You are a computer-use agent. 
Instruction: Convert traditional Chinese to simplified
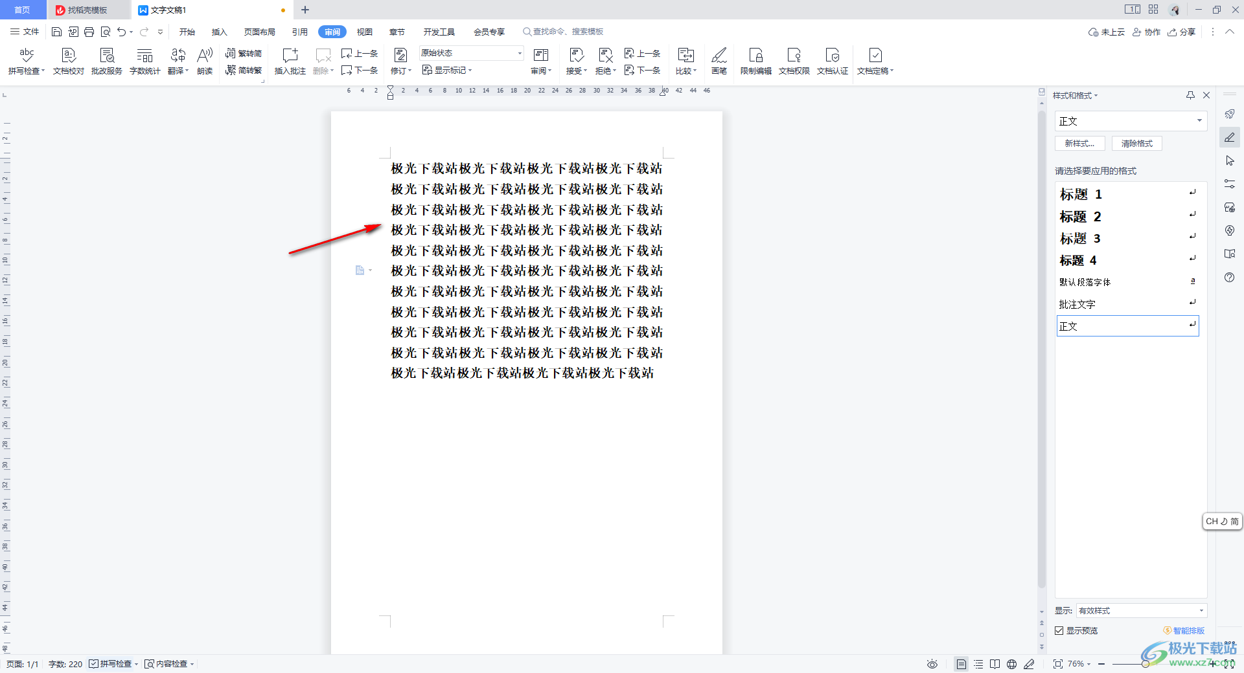244,53
